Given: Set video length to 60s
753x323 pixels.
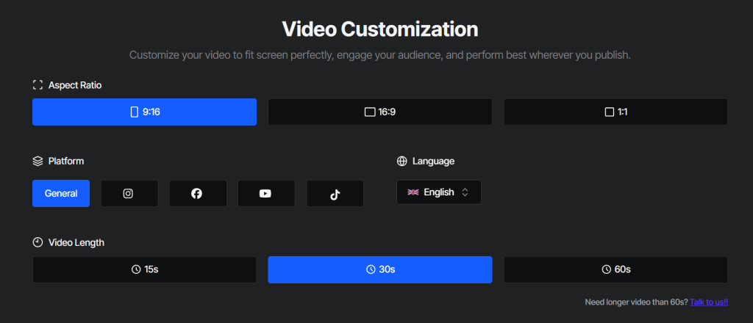Looking at the screenshot, I should 615,269.
